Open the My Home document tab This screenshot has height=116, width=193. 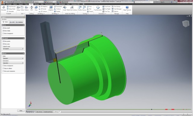(x=39, y=112)
